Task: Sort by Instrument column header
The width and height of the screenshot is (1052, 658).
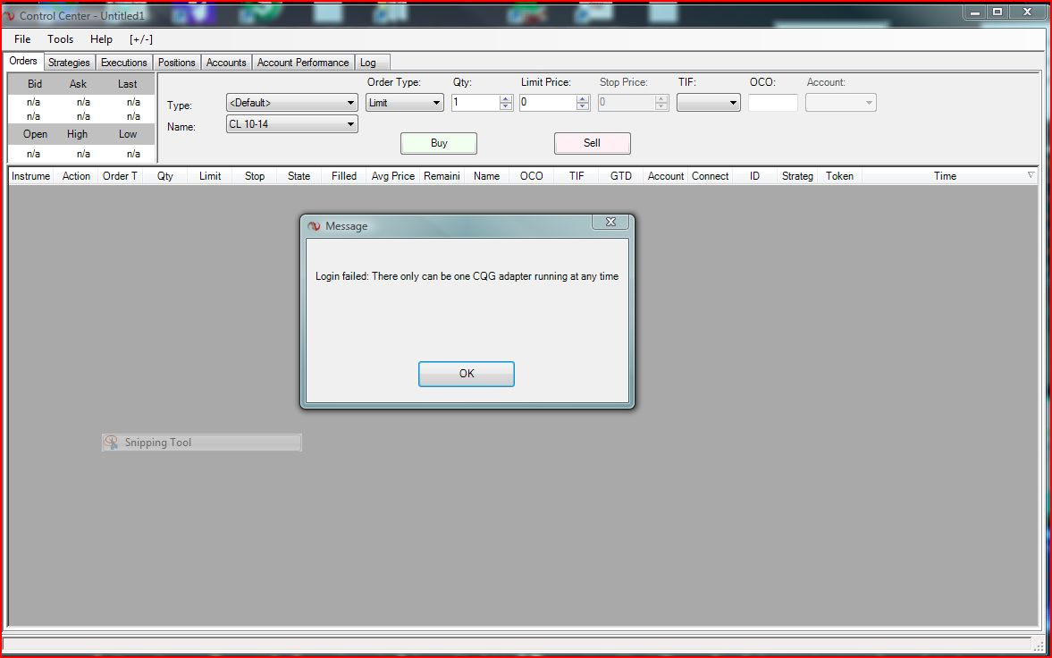Action: 31,176
